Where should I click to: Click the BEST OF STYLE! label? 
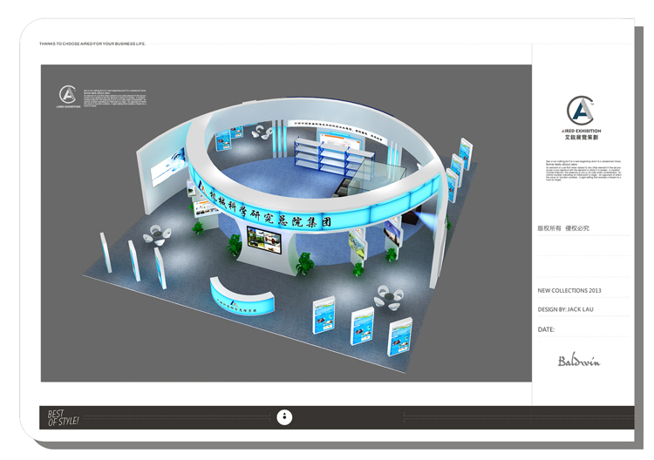click(63, 417)
